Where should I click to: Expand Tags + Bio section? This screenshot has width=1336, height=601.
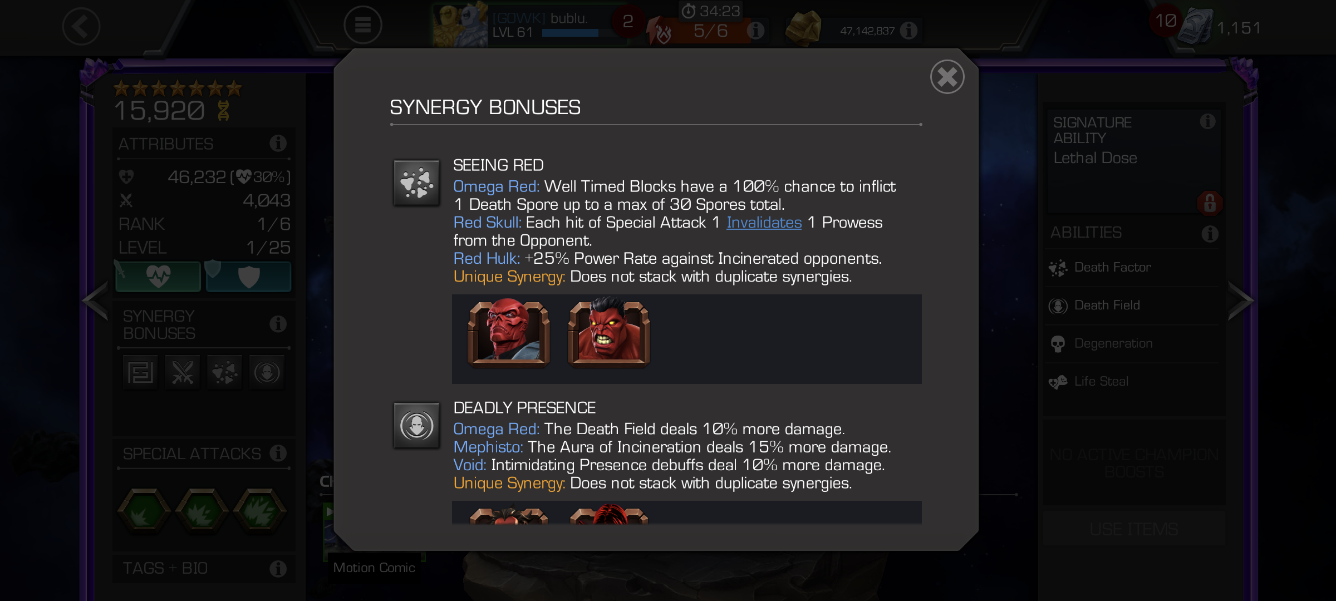(x=204, y=568)
